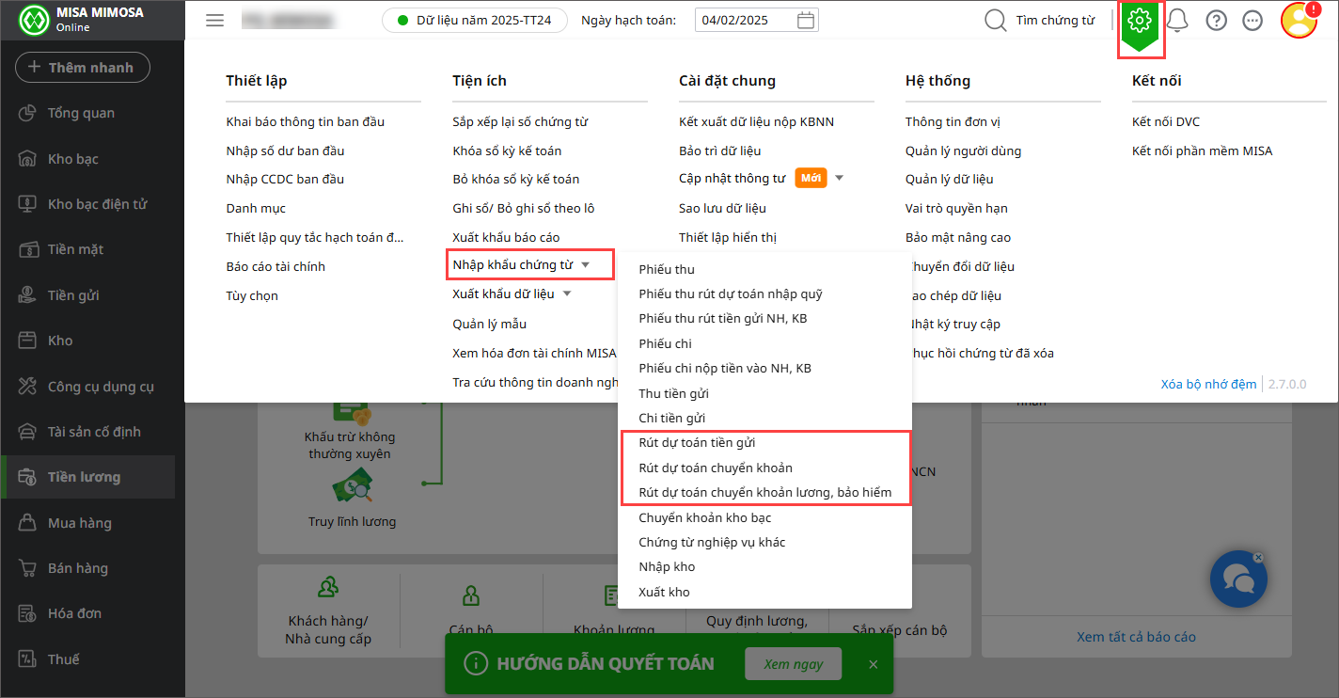Open the Dữ liệu năm 2025-TT24 selector
Image resolution: width=1339 pixels, height=698 pixels.
coord(474,21)
